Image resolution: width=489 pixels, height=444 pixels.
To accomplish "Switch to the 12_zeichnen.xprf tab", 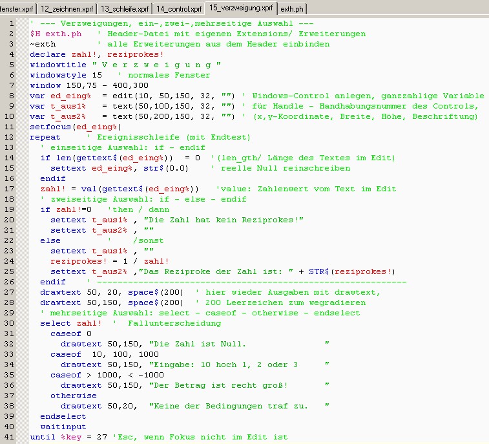I will coord(67,8).
